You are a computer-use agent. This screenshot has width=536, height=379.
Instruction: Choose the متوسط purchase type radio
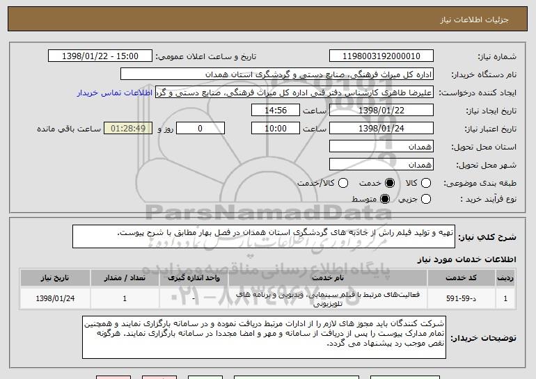[385, 199]
